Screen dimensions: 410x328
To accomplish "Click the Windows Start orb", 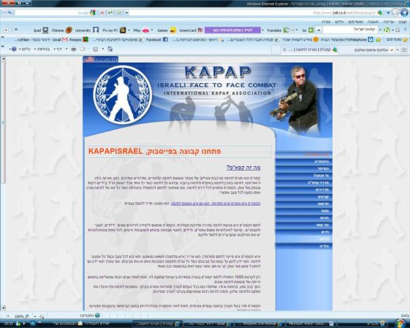I will 400,323.
